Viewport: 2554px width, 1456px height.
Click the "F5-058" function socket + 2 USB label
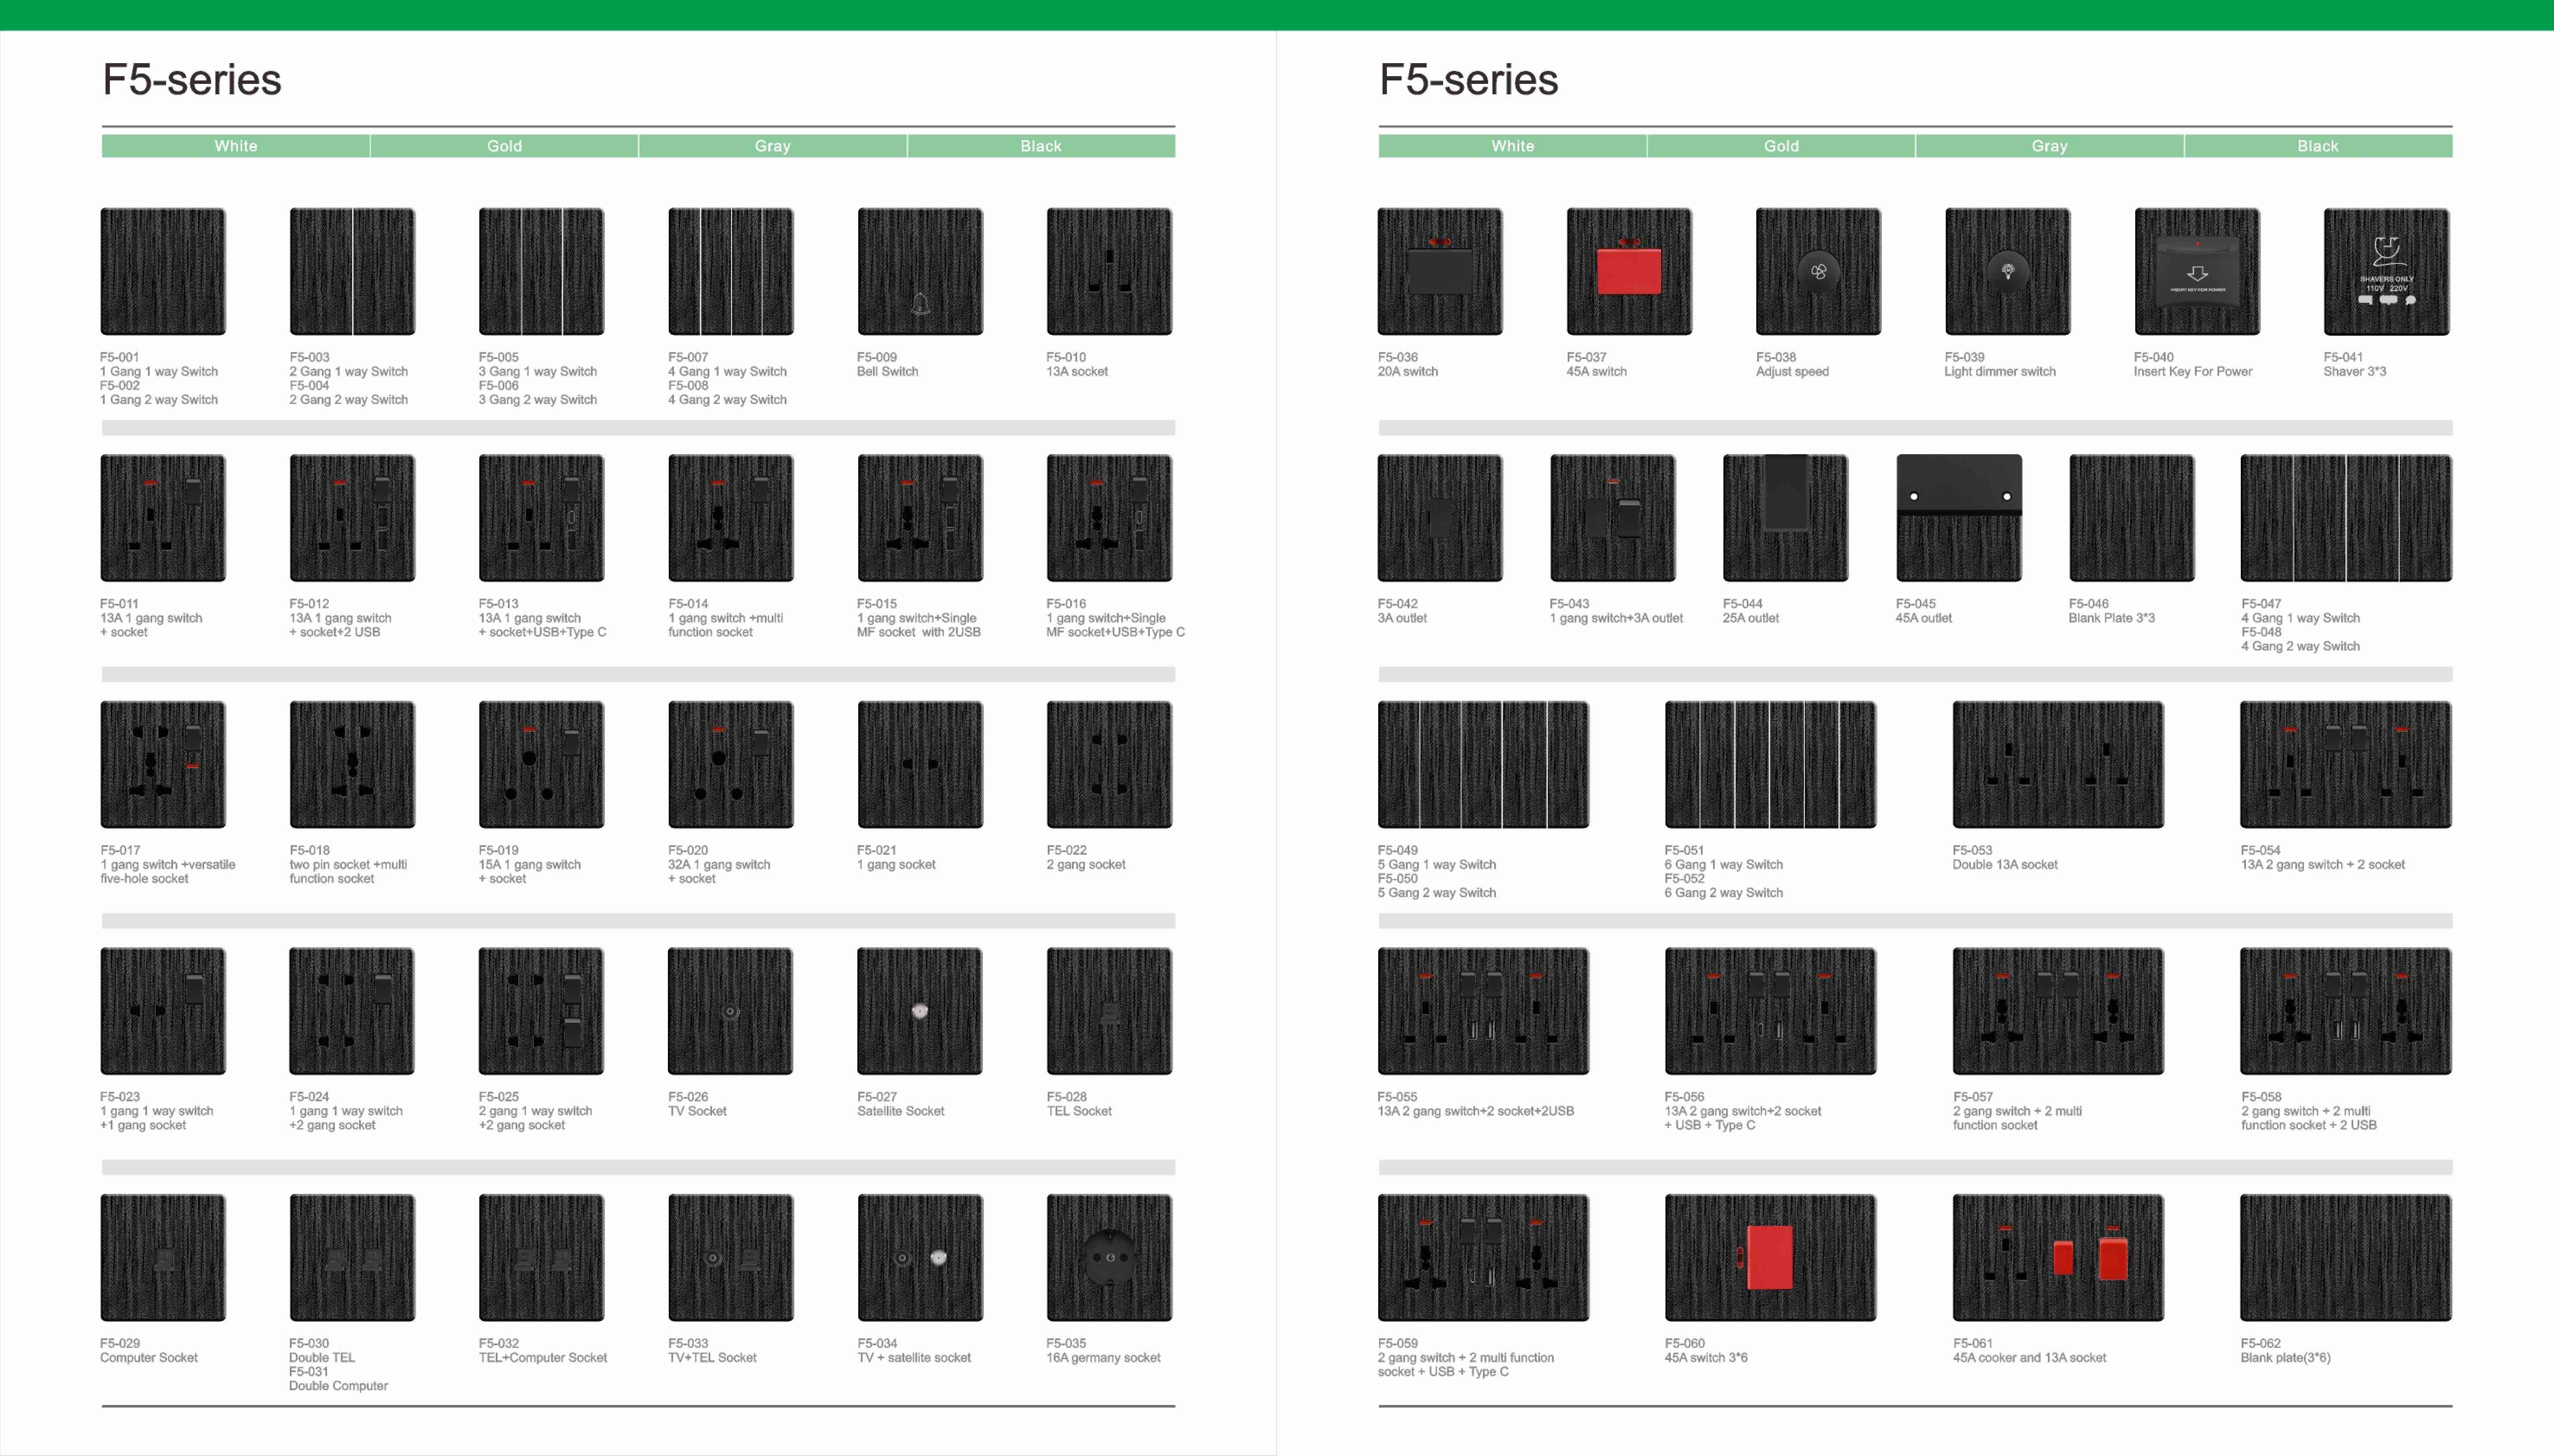click(x=2309, y=1111)
